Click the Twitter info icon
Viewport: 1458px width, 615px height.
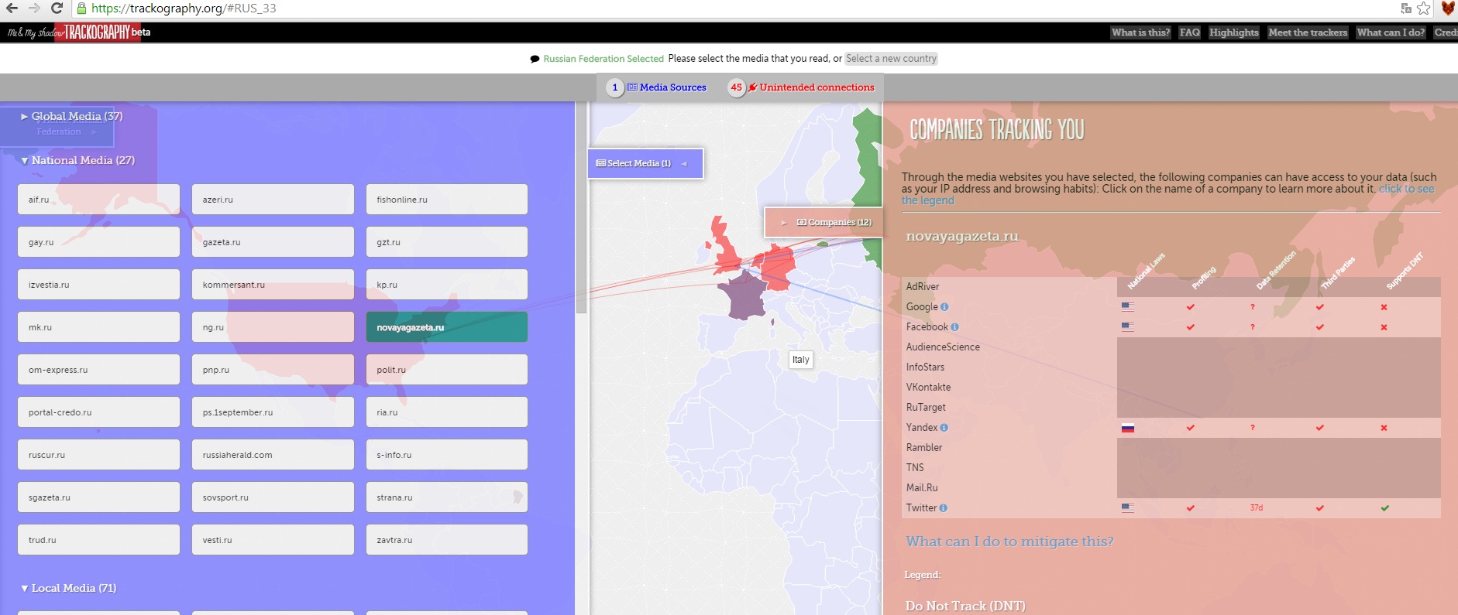(944, 508)
